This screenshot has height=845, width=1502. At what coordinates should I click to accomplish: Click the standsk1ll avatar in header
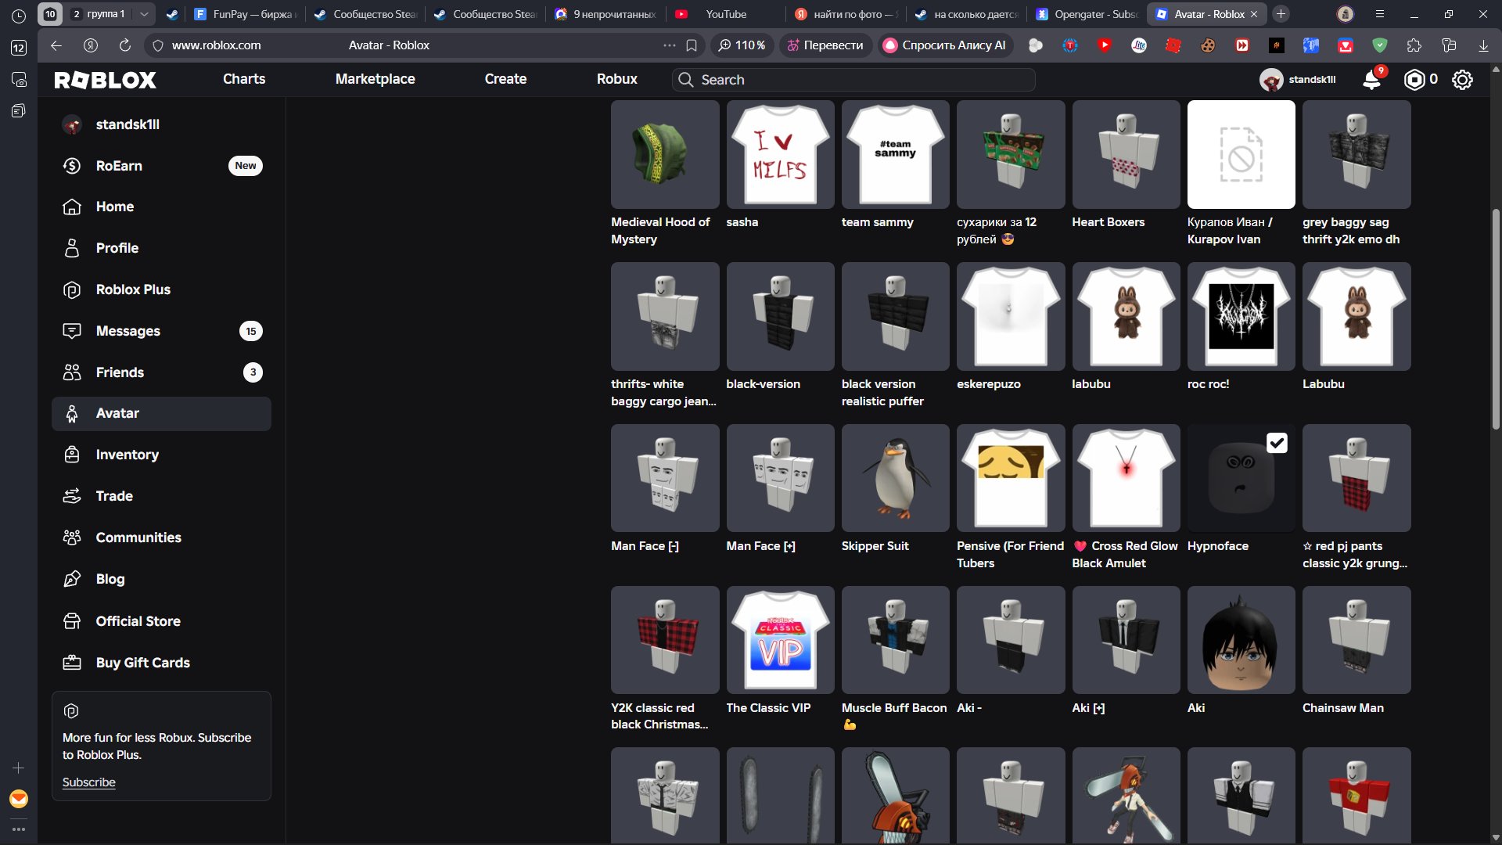[1271, 80]
